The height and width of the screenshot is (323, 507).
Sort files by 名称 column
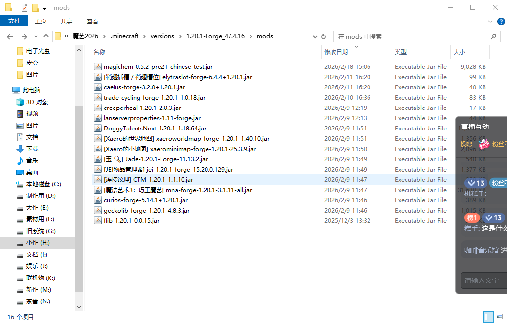coord(99,52)
